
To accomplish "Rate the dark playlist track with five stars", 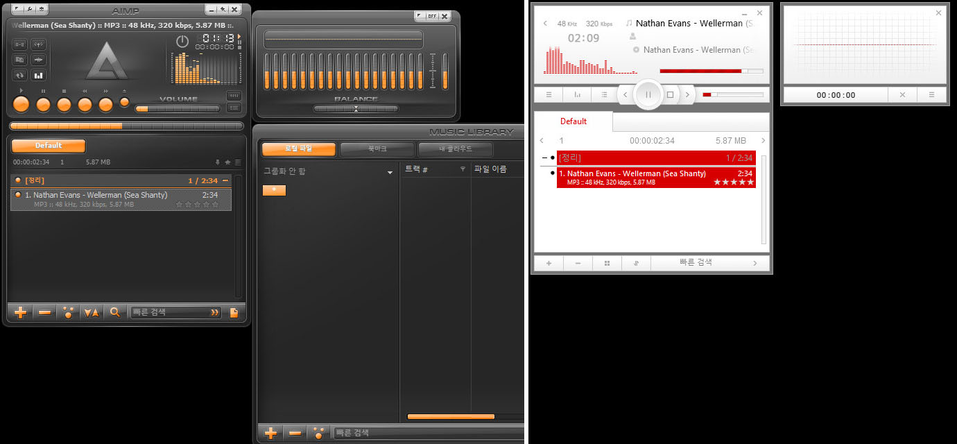I will pos(215,205).
